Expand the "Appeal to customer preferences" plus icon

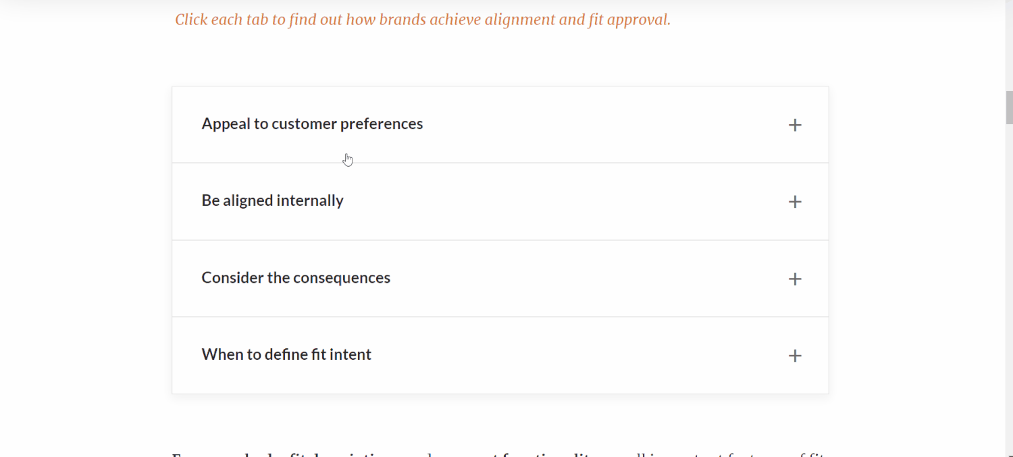point(795,124)
